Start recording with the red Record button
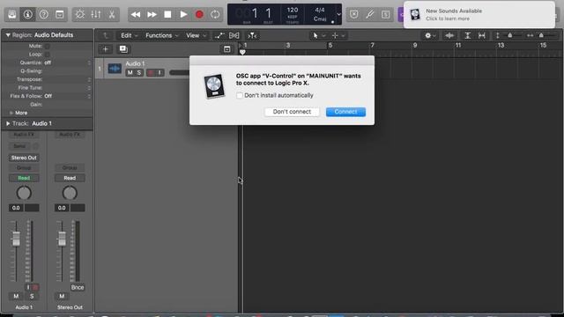This screenshot has width=564, height=317. pos(199,14)
